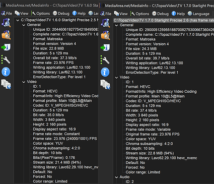Open the File menu in the TV 1.7.0 window
The width and height of the screenshot is (214, 184).
106,14
